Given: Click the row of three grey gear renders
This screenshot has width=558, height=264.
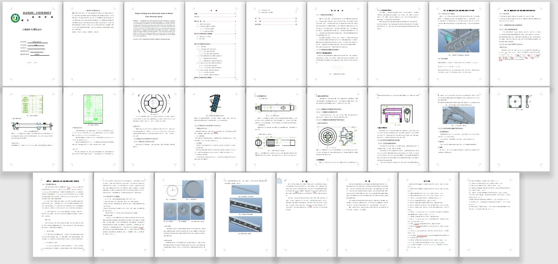Looking at the screenshot, I should (x=184, y=211).
